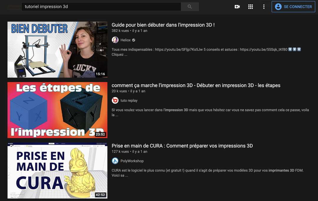Open the three-dot settings menu
The height and width of the screenshot is (201, 318).
click(264, 7)
